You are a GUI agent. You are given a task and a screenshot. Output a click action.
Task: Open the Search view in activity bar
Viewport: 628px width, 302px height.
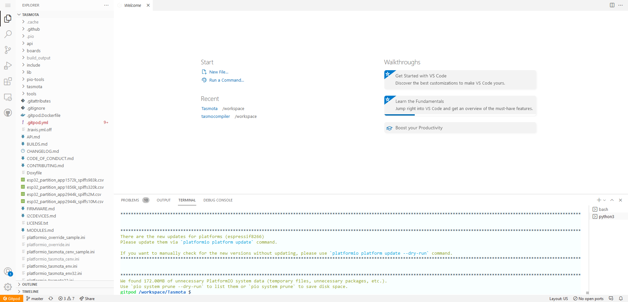(x=8, y=34)
